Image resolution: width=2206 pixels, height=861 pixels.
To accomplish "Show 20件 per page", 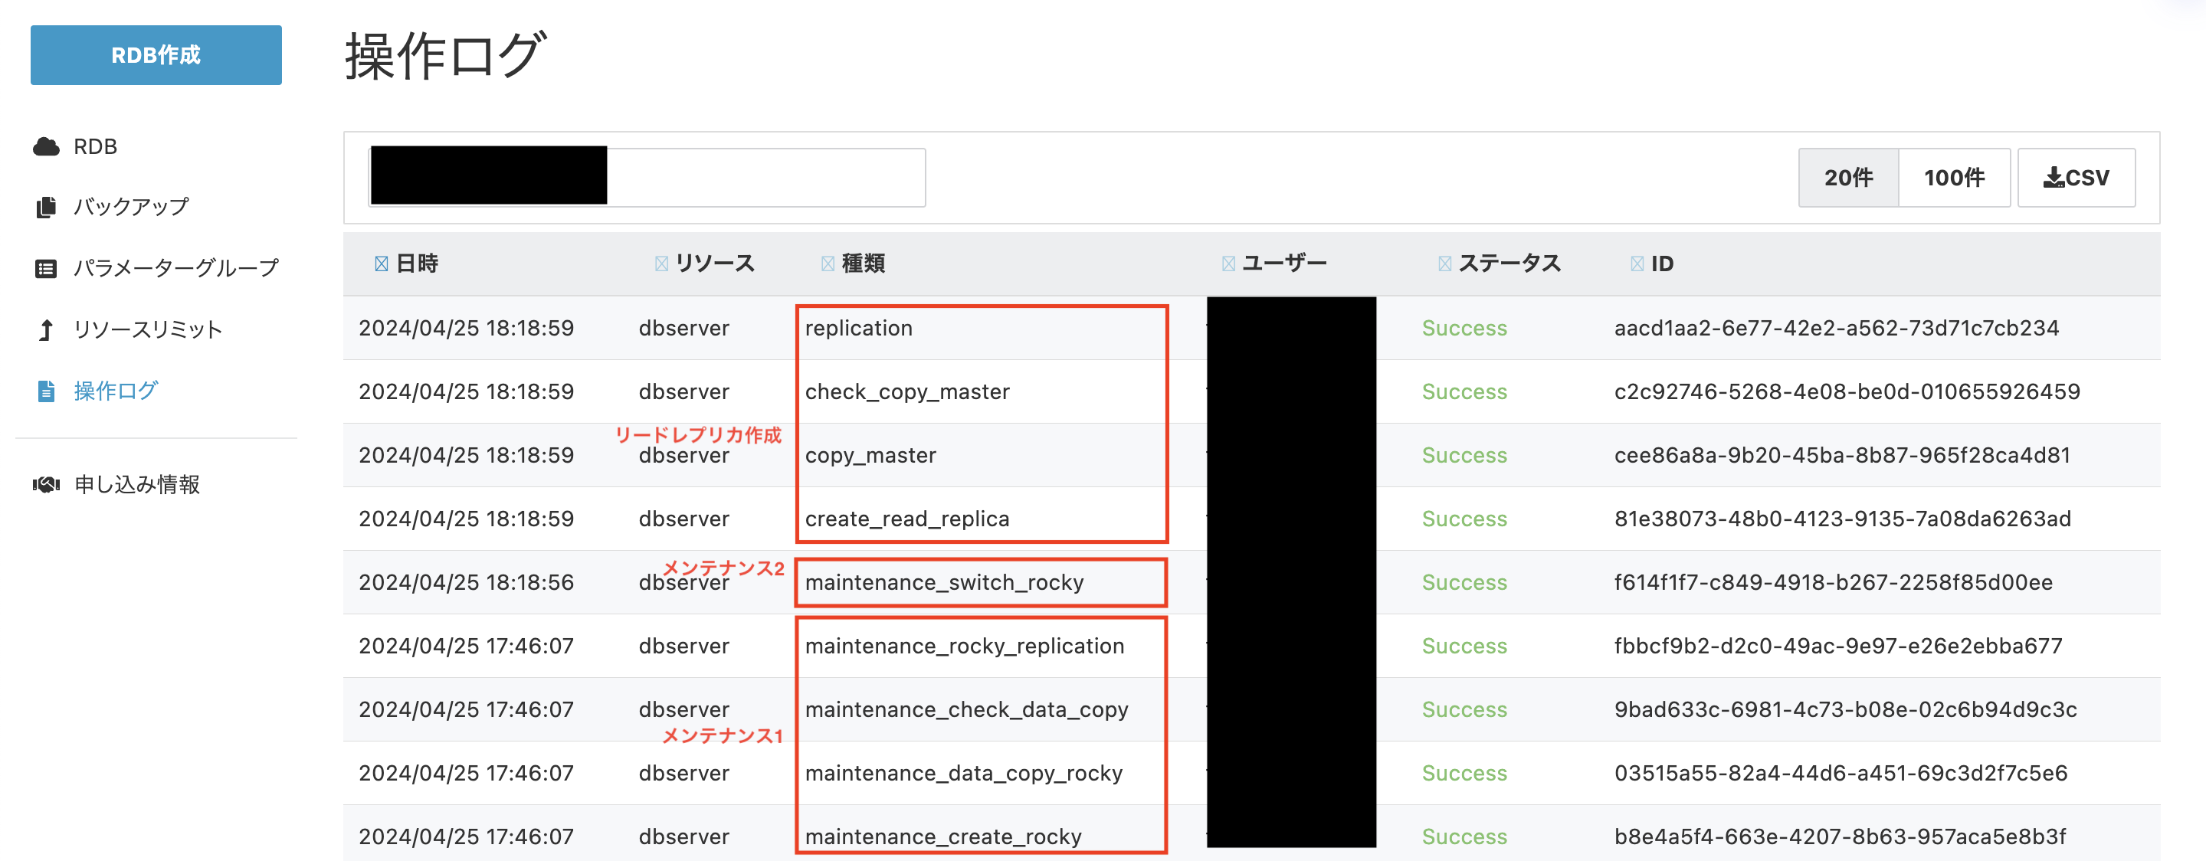I will pos(1848,178).
